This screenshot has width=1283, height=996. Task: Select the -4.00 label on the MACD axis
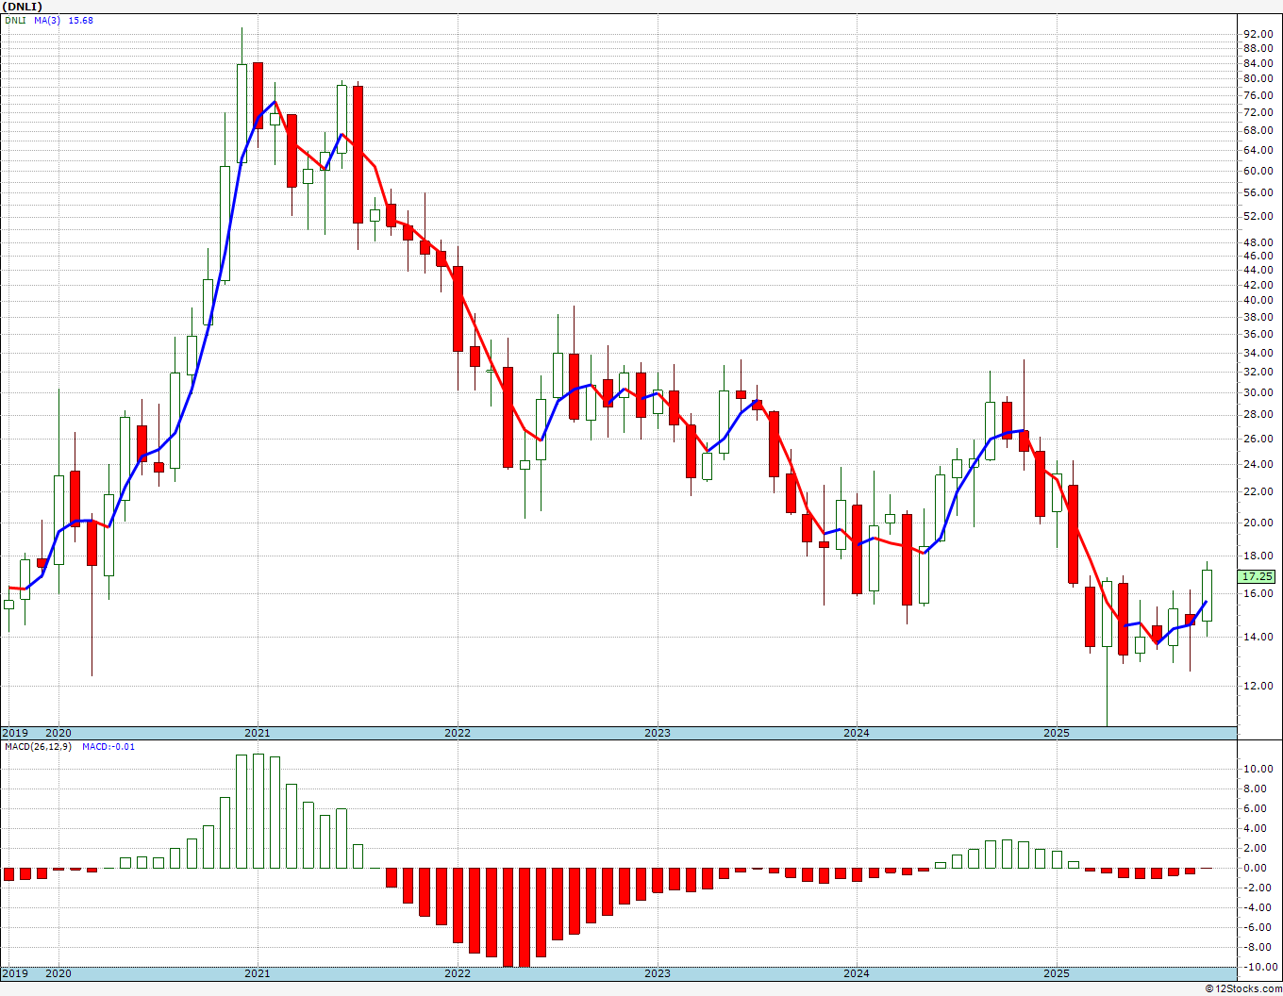[1258, 908]
